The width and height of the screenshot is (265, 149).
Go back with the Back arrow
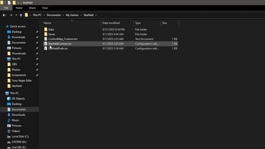4,15
